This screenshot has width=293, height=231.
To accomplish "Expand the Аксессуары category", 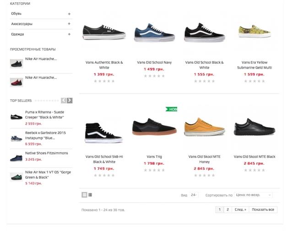I will pyautogui.click(x=69, y=24).
